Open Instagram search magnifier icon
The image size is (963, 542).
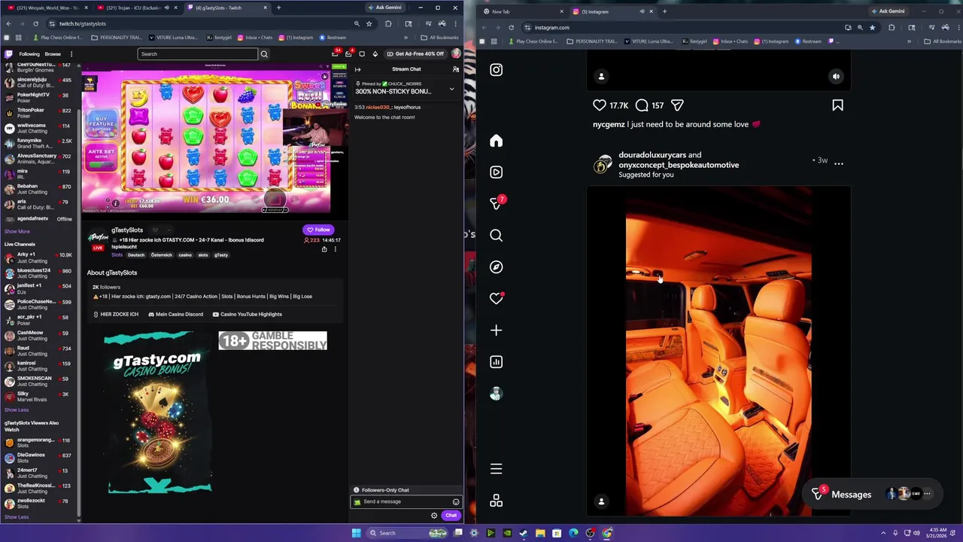496,236
